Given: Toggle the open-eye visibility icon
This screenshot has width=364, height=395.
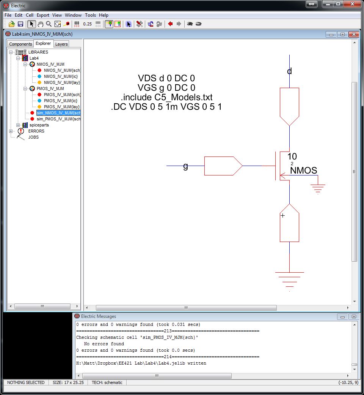Looking at the screenshot, I should tap(190, 24).
